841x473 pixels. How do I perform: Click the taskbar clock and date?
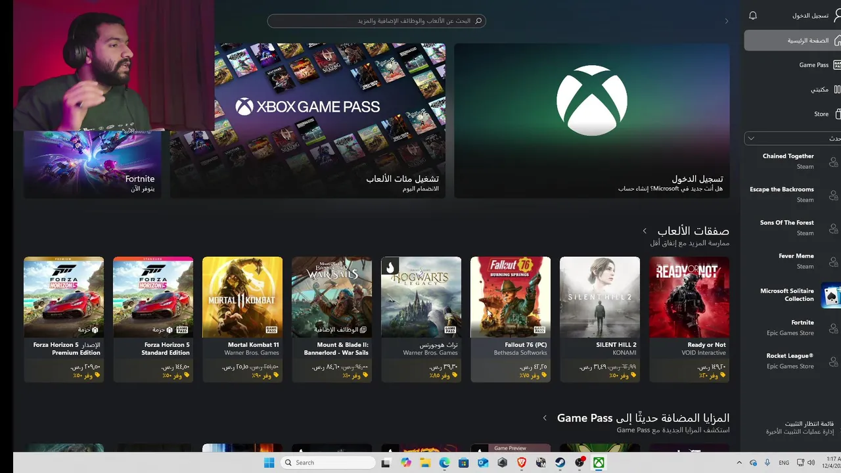point(832,462)
